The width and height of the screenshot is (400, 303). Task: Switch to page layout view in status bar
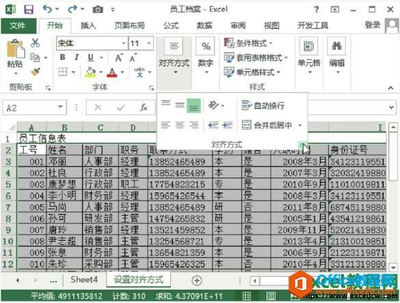[271, 296]
